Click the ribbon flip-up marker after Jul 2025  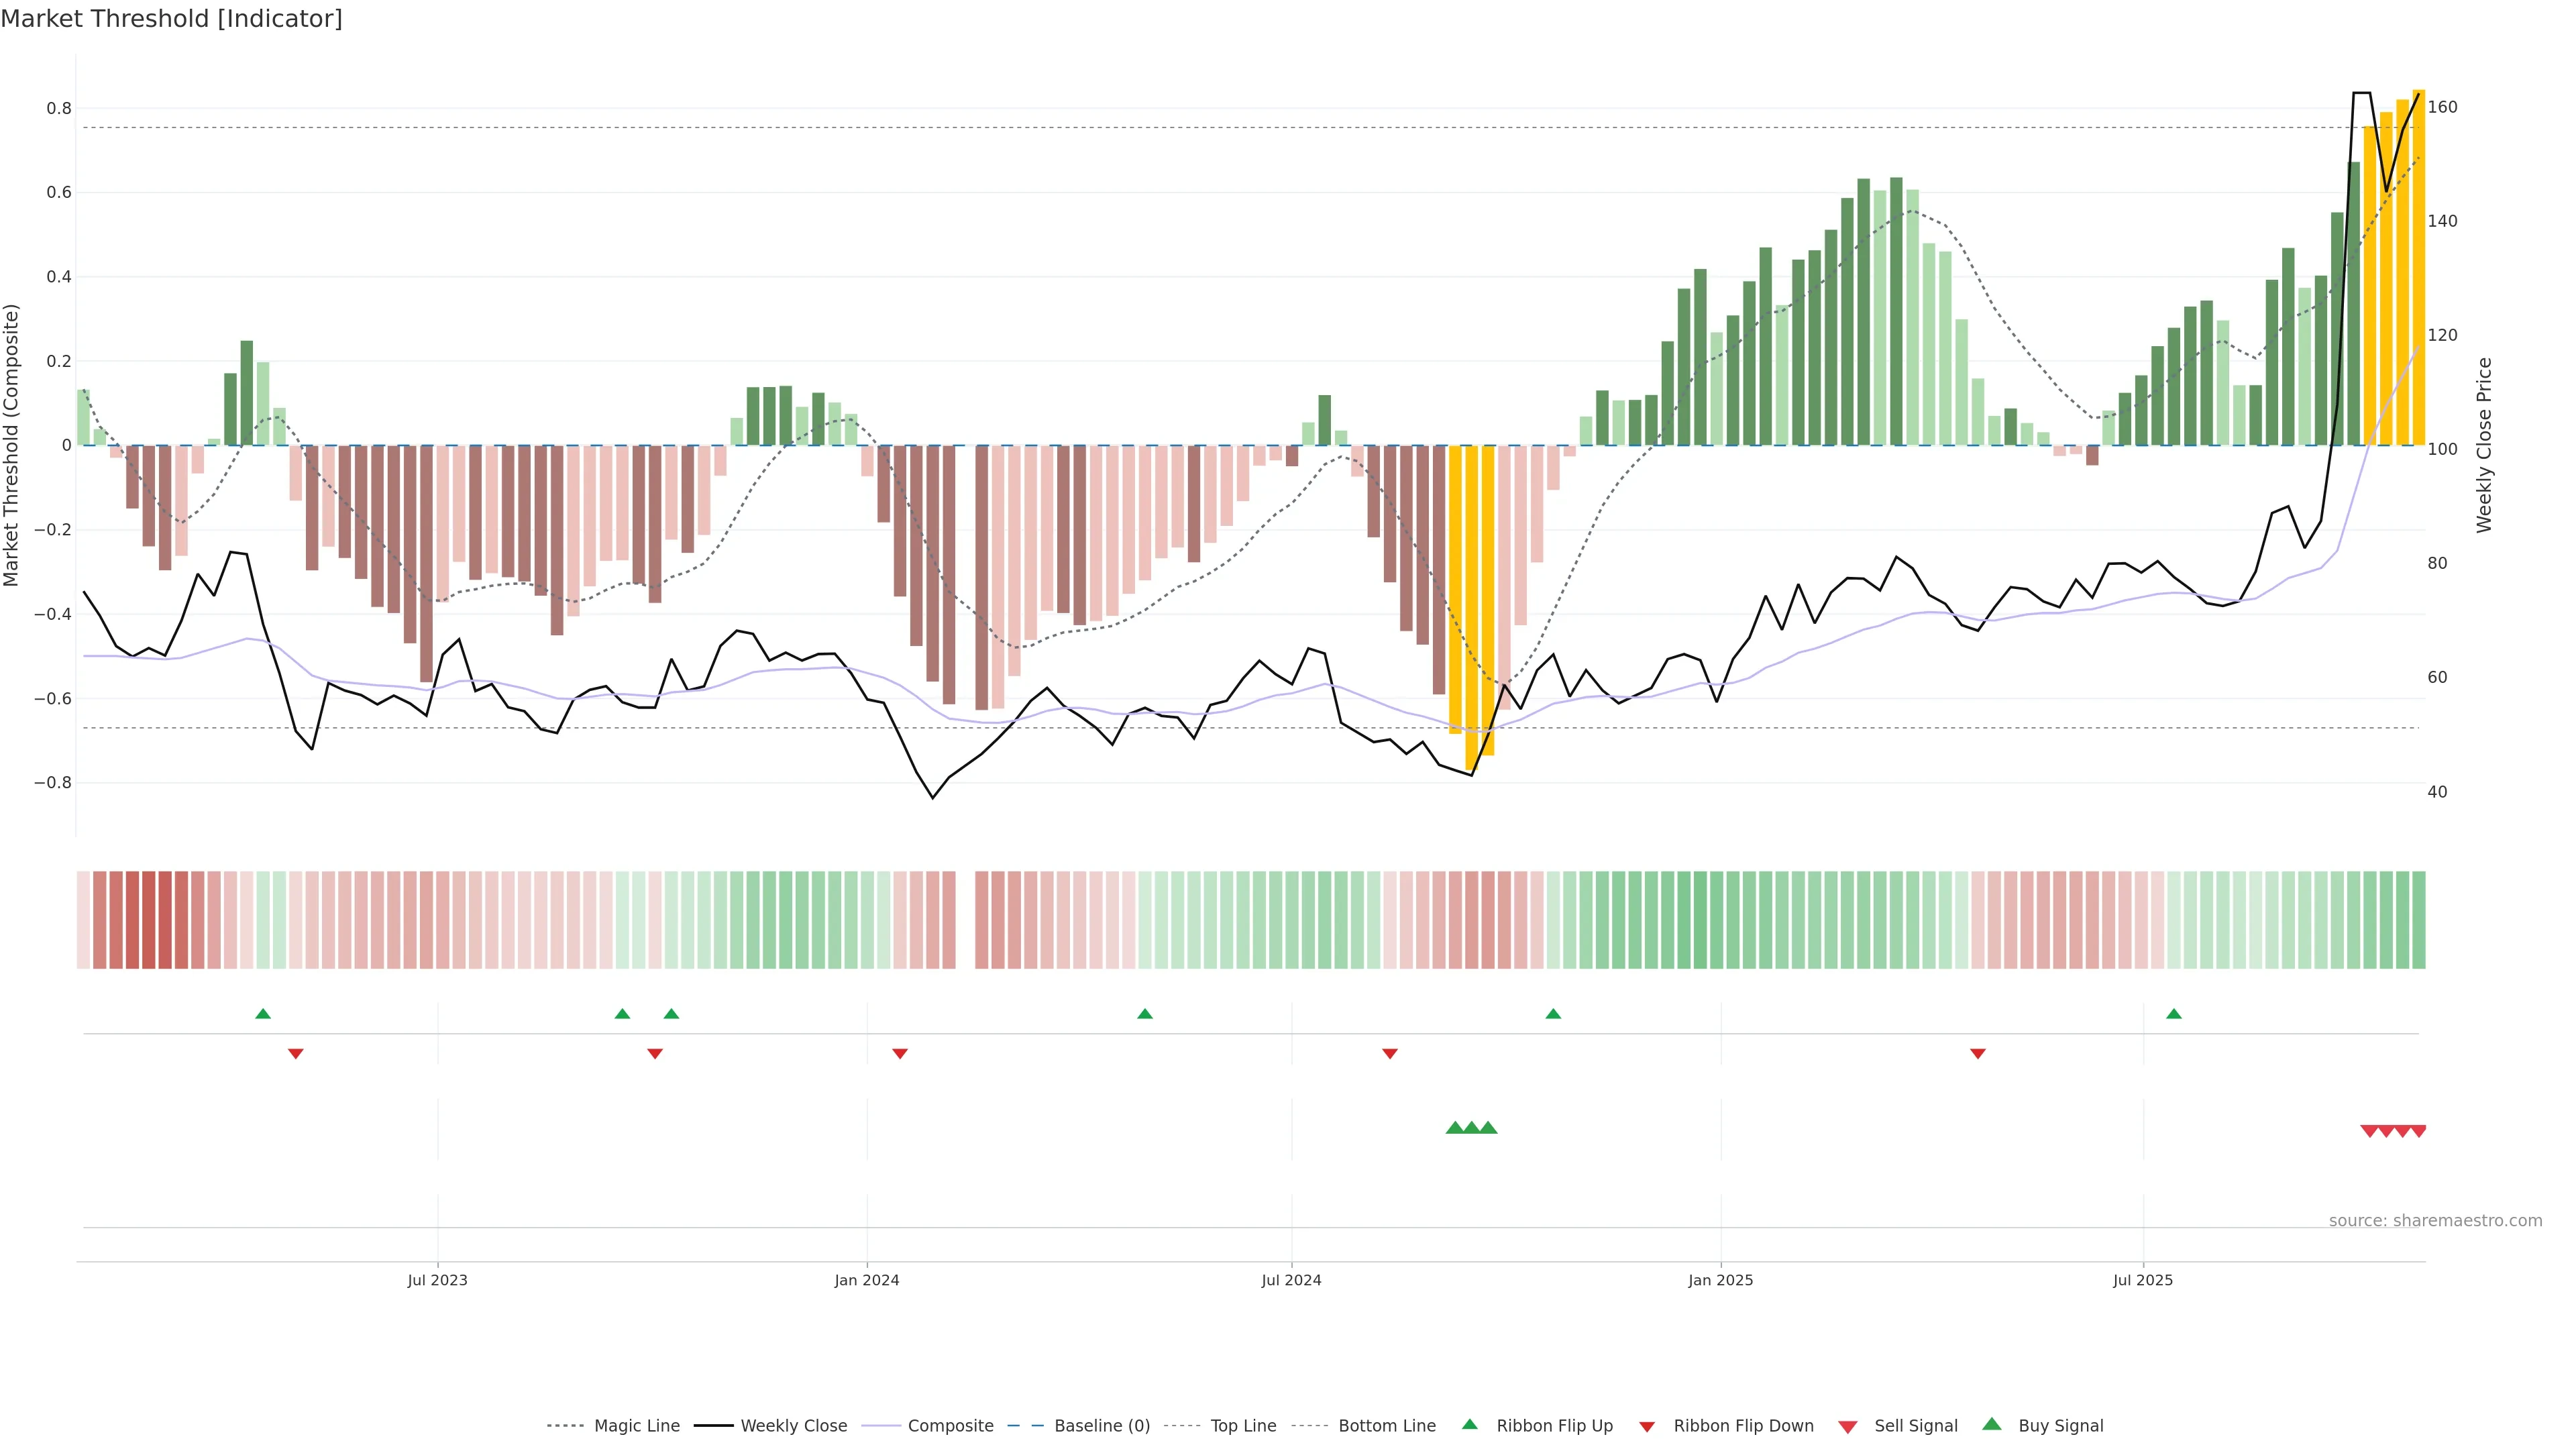tap(2173, 1014)
